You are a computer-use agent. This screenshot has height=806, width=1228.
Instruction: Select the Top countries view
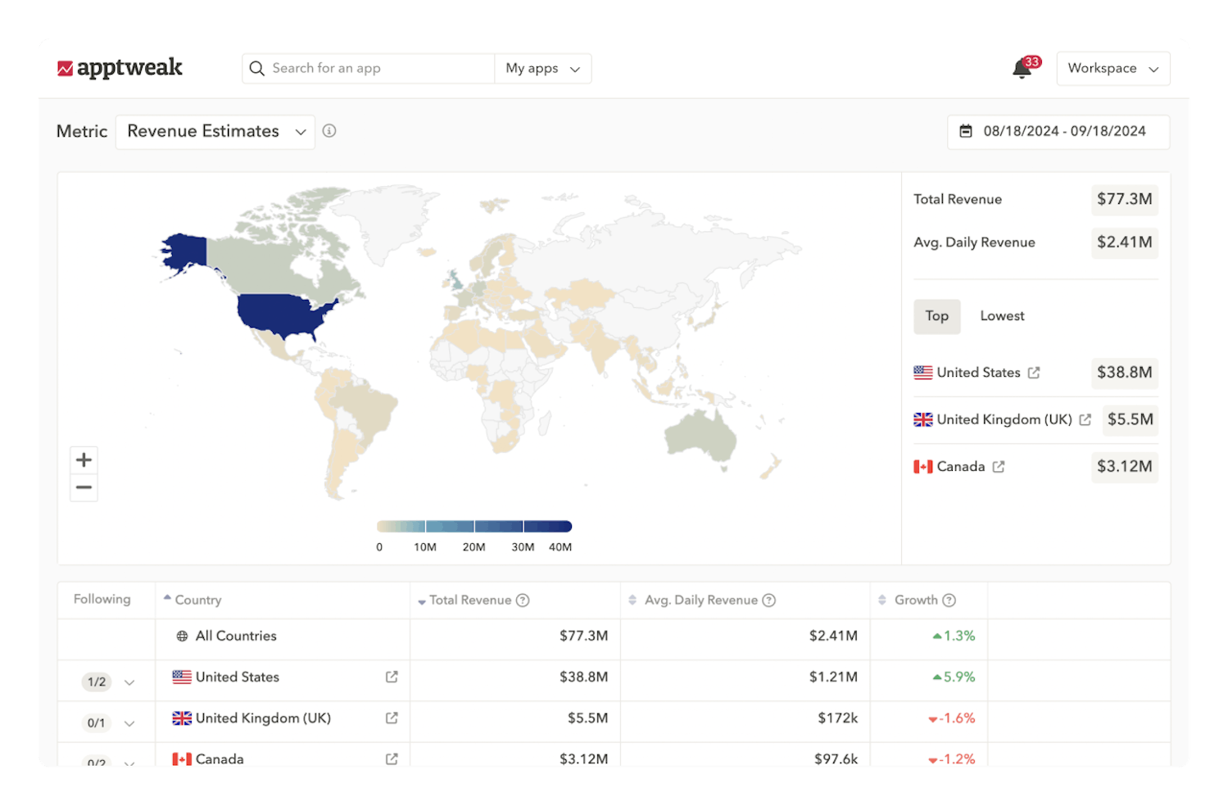pos(936,316)
